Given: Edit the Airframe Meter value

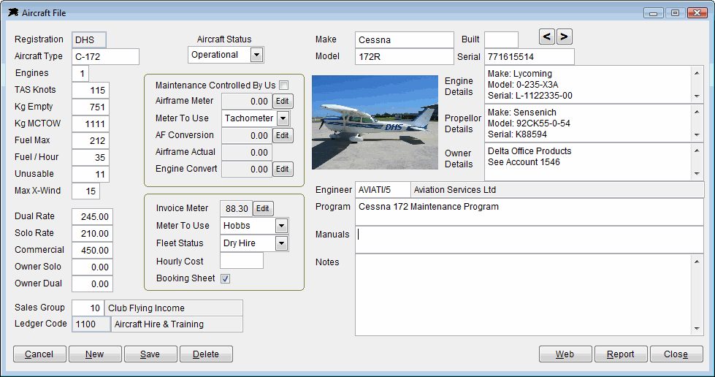Looking at the screenshot, I should click(282, 102).
